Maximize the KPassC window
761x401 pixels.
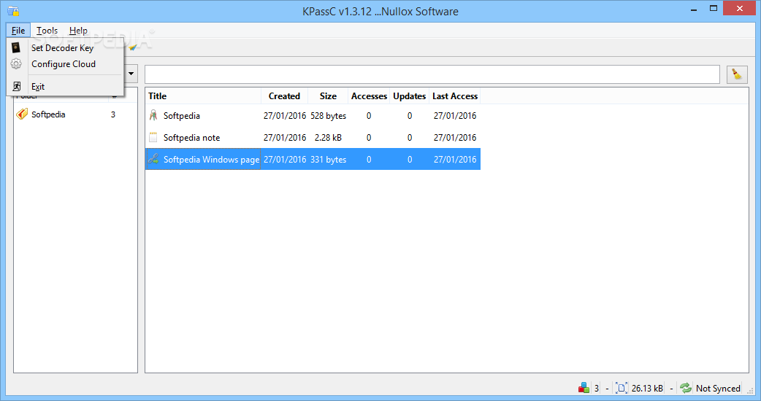pos(713,8)
